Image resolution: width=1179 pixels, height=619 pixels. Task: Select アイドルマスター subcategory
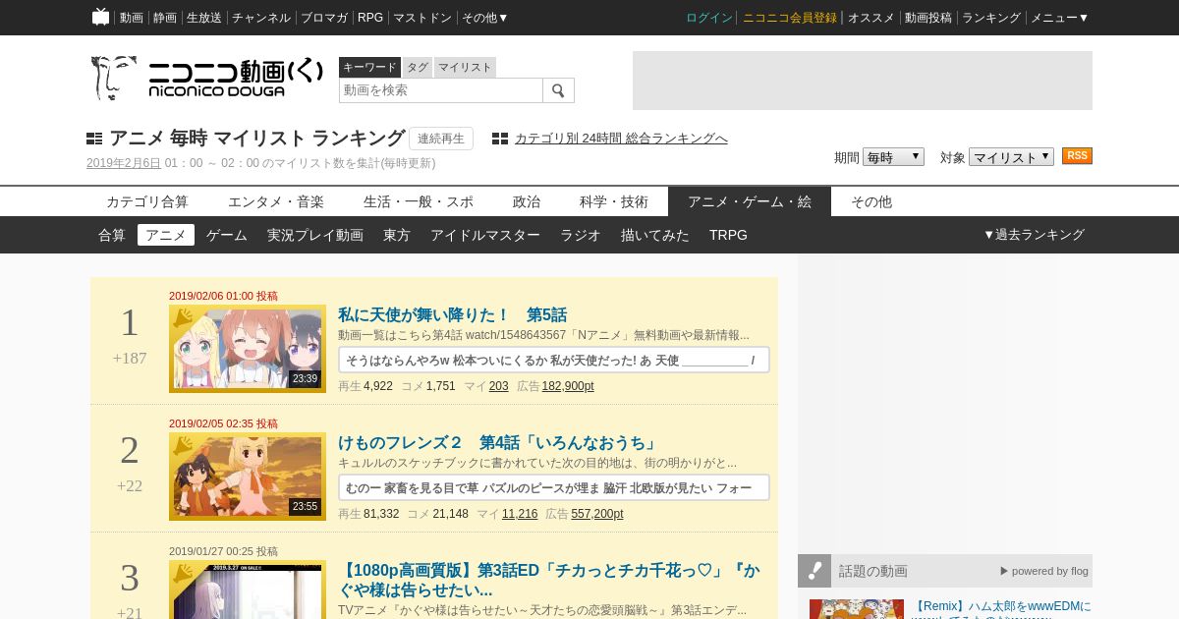point(485,235)
